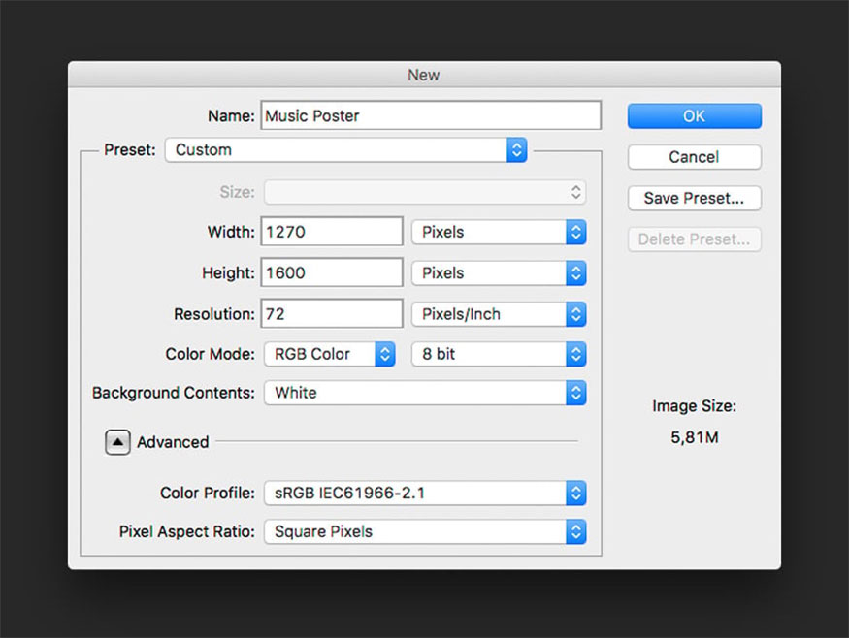
Task: Click the Width value field
Action: pos(332,232)
